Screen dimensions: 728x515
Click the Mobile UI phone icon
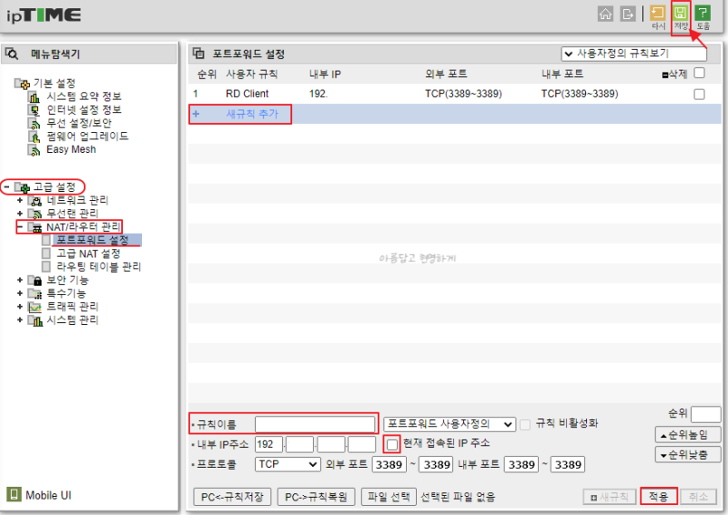[14, 494]
